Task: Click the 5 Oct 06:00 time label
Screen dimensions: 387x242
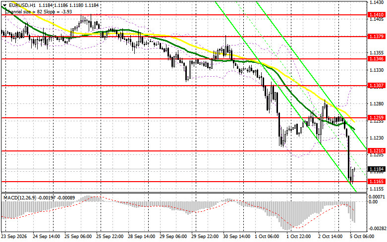Action: coord(362,237)
